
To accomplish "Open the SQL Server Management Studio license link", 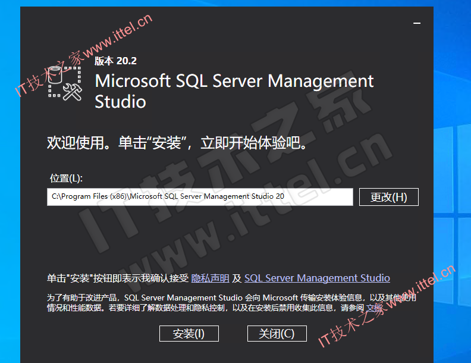I will [317, 278].
